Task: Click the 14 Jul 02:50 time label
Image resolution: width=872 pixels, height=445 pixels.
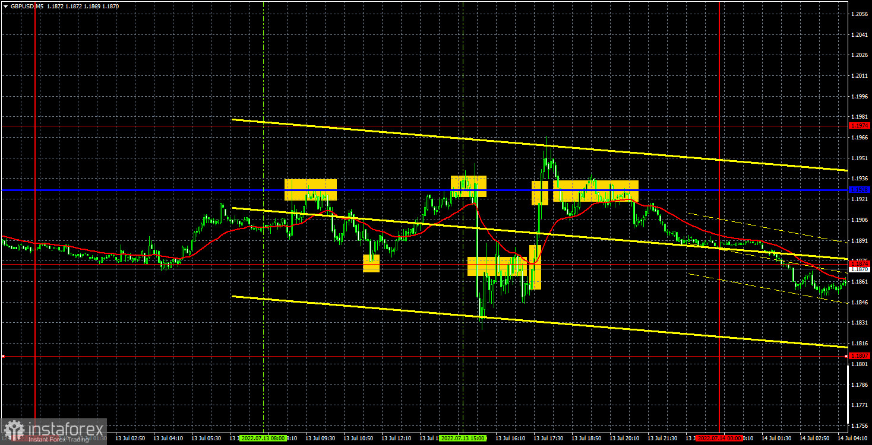Action: click(814, 438)
